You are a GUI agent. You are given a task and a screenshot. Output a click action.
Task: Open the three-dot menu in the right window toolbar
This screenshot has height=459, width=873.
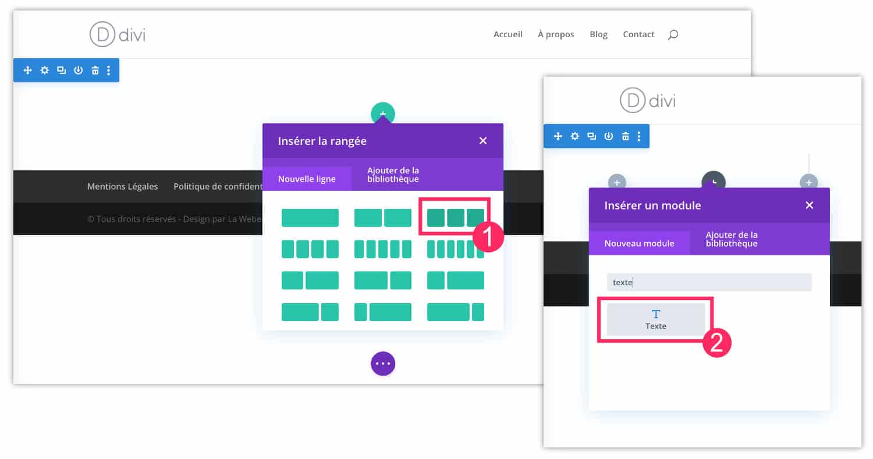(639, 136)
